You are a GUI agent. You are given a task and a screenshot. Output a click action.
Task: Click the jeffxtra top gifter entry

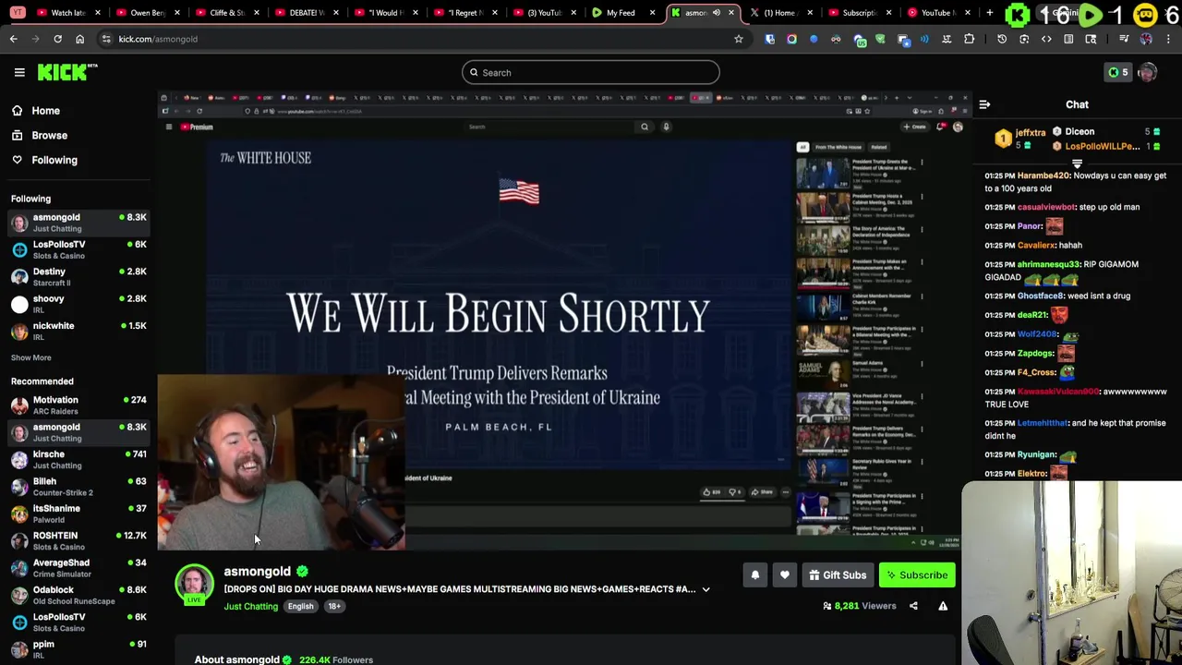point(1020,139)
